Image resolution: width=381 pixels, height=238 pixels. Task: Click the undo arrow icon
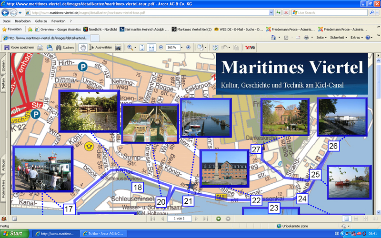(224, 48)
